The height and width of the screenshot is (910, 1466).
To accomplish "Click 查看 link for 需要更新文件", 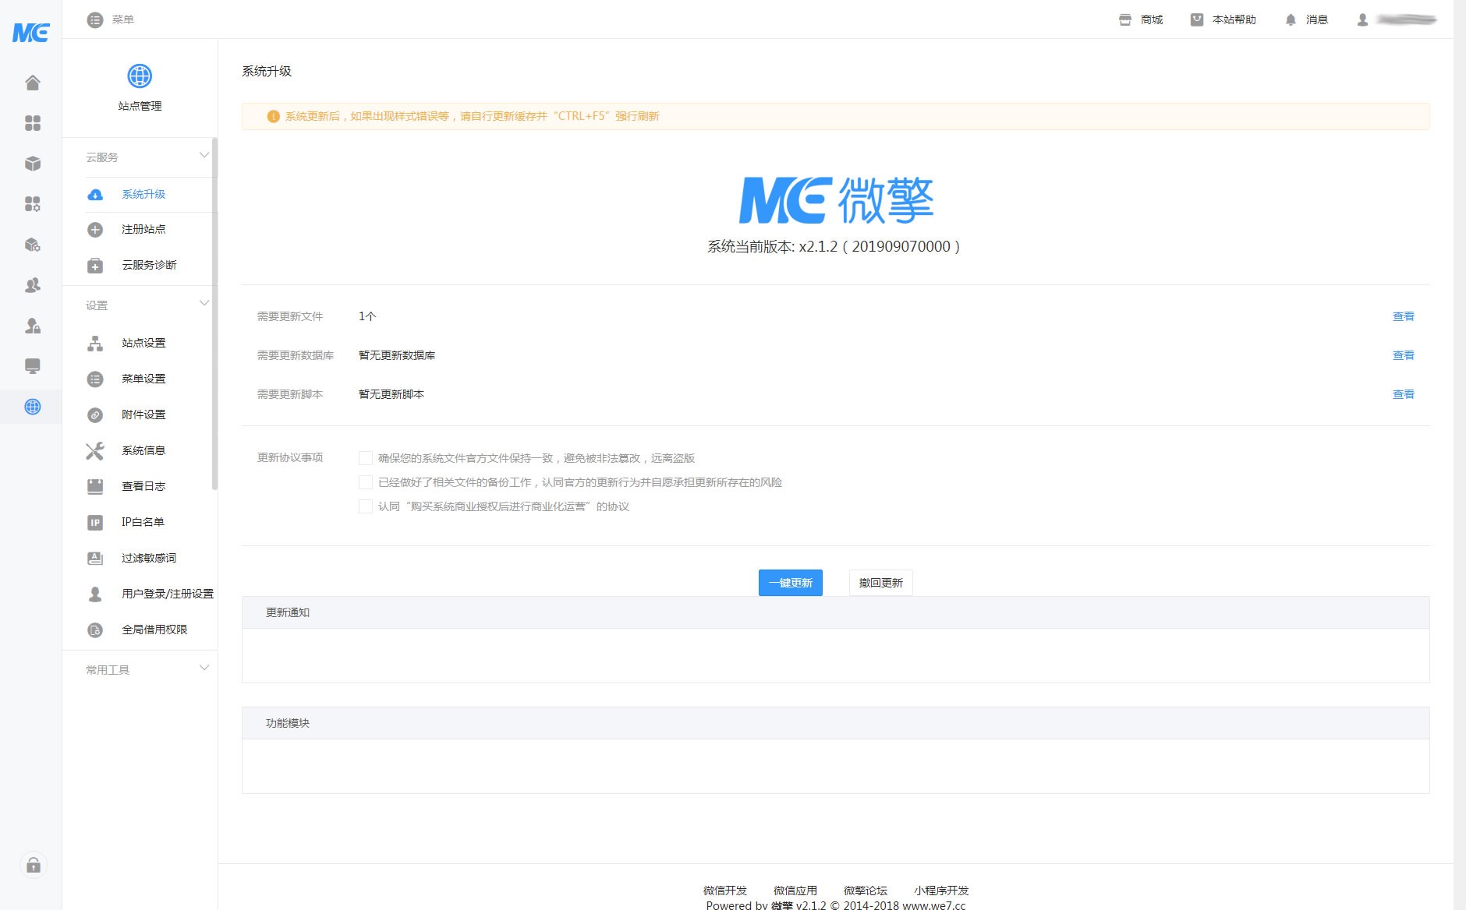I will pos(1403,316).
